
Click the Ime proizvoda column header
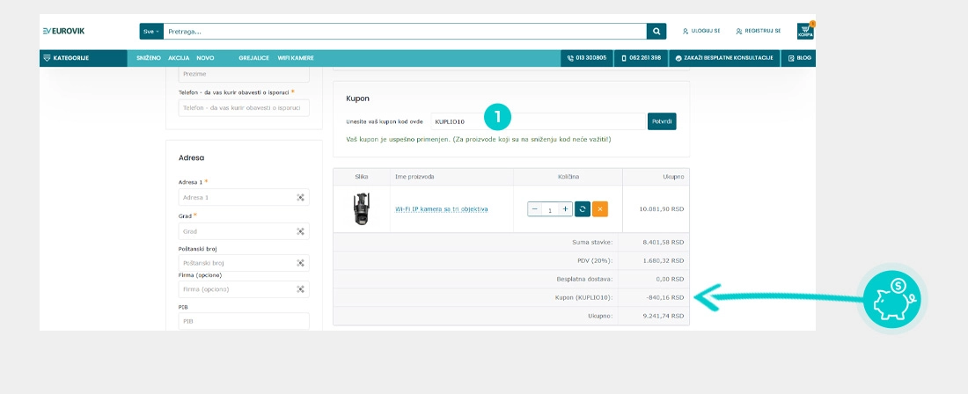point(414,177)
